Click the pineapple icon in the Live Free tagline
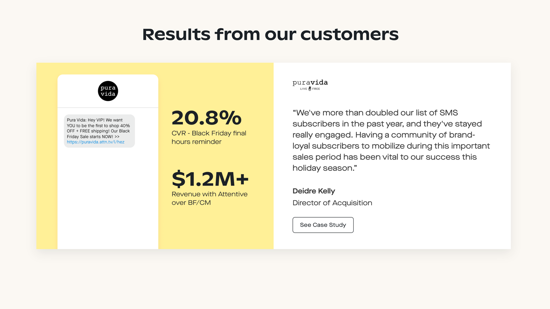Image resolution: width=550 pixels, height=309 pixels. point(310,89)
